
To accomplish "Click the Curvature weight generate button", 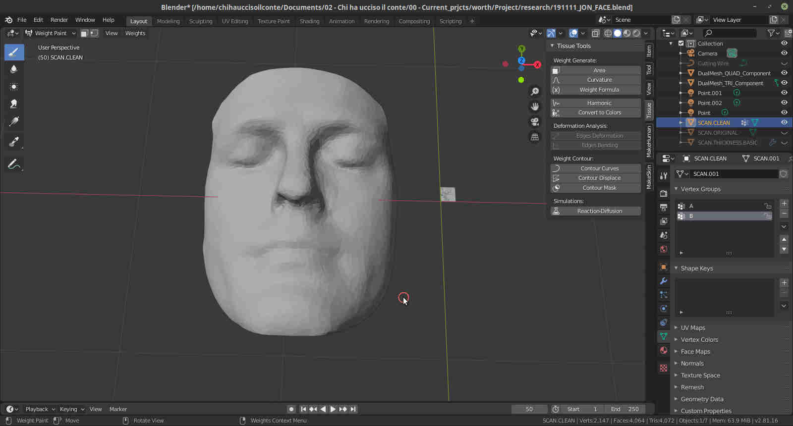I will click(x=595, y=80).
